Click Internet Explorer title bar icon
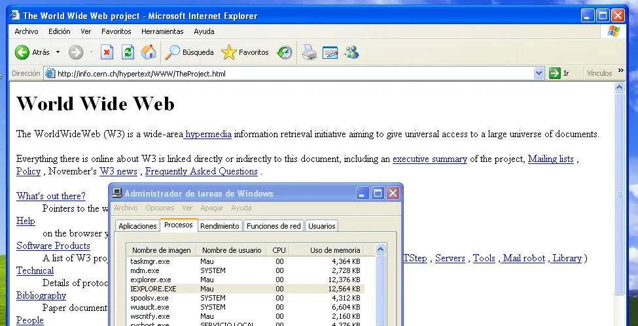Image resolution: width=638 pixels, height=326 pixels. 15,16
